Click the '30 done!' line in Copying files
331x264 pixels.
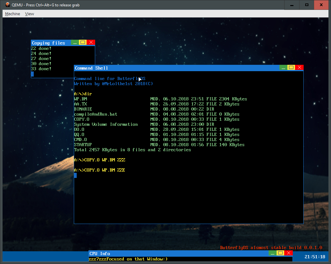coord(41,64)
